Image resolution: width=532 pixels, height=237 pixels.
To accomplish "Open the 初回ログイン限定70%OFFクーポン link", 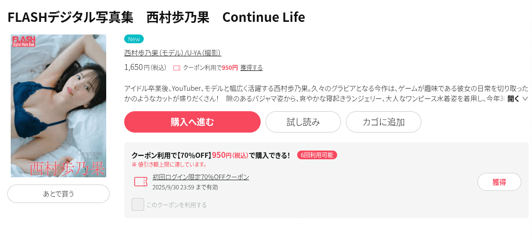I will pyautogui.click(x=201, y=177).
